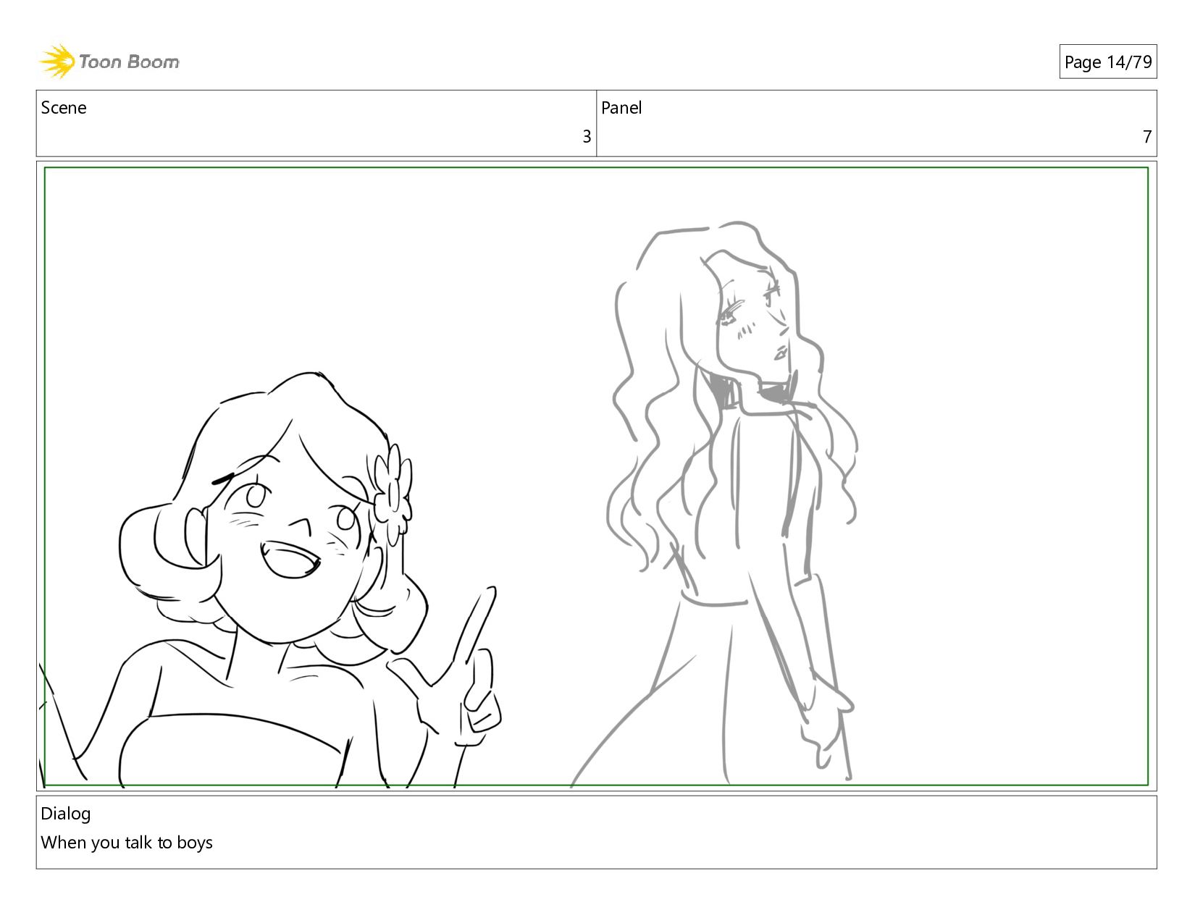
Task: Select the Scene label text
Action: [x=64, y=108]
